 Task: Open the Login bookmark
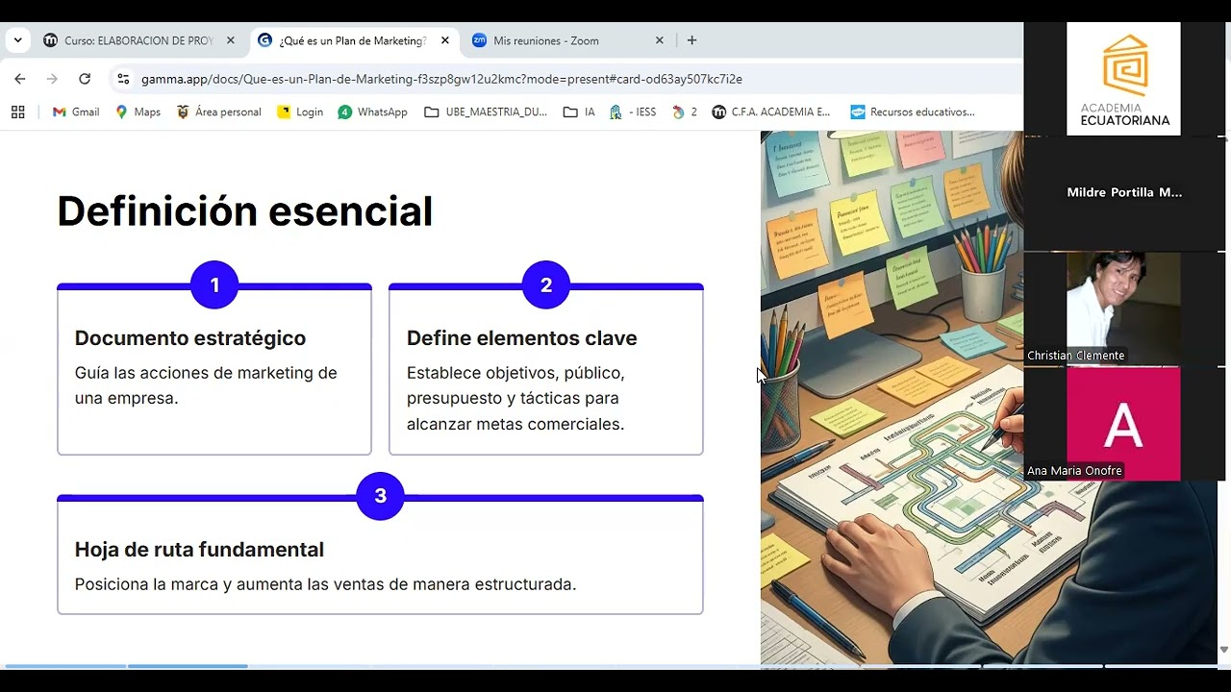click(300, 111)
